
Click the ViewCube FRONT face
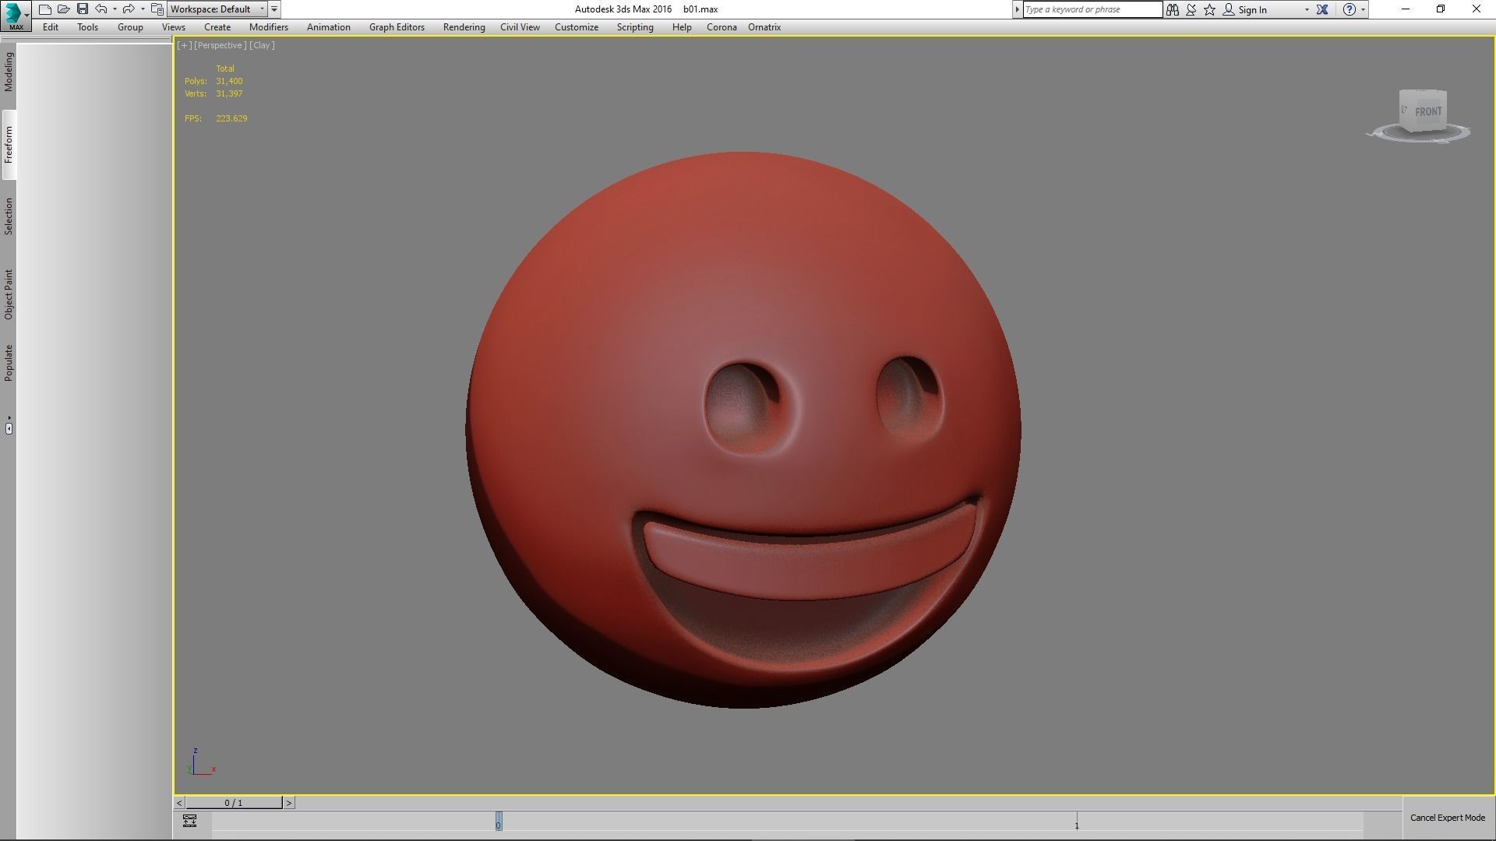tap(1427, 111)
